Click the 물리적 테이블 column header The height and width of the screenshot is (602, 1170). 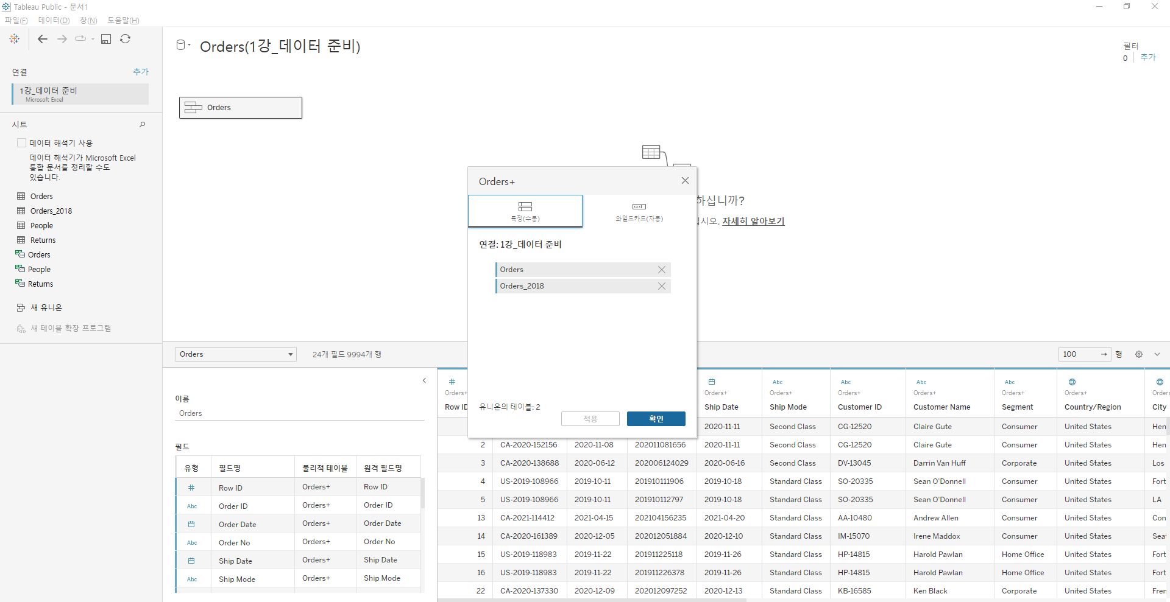(x=325, y=468)
